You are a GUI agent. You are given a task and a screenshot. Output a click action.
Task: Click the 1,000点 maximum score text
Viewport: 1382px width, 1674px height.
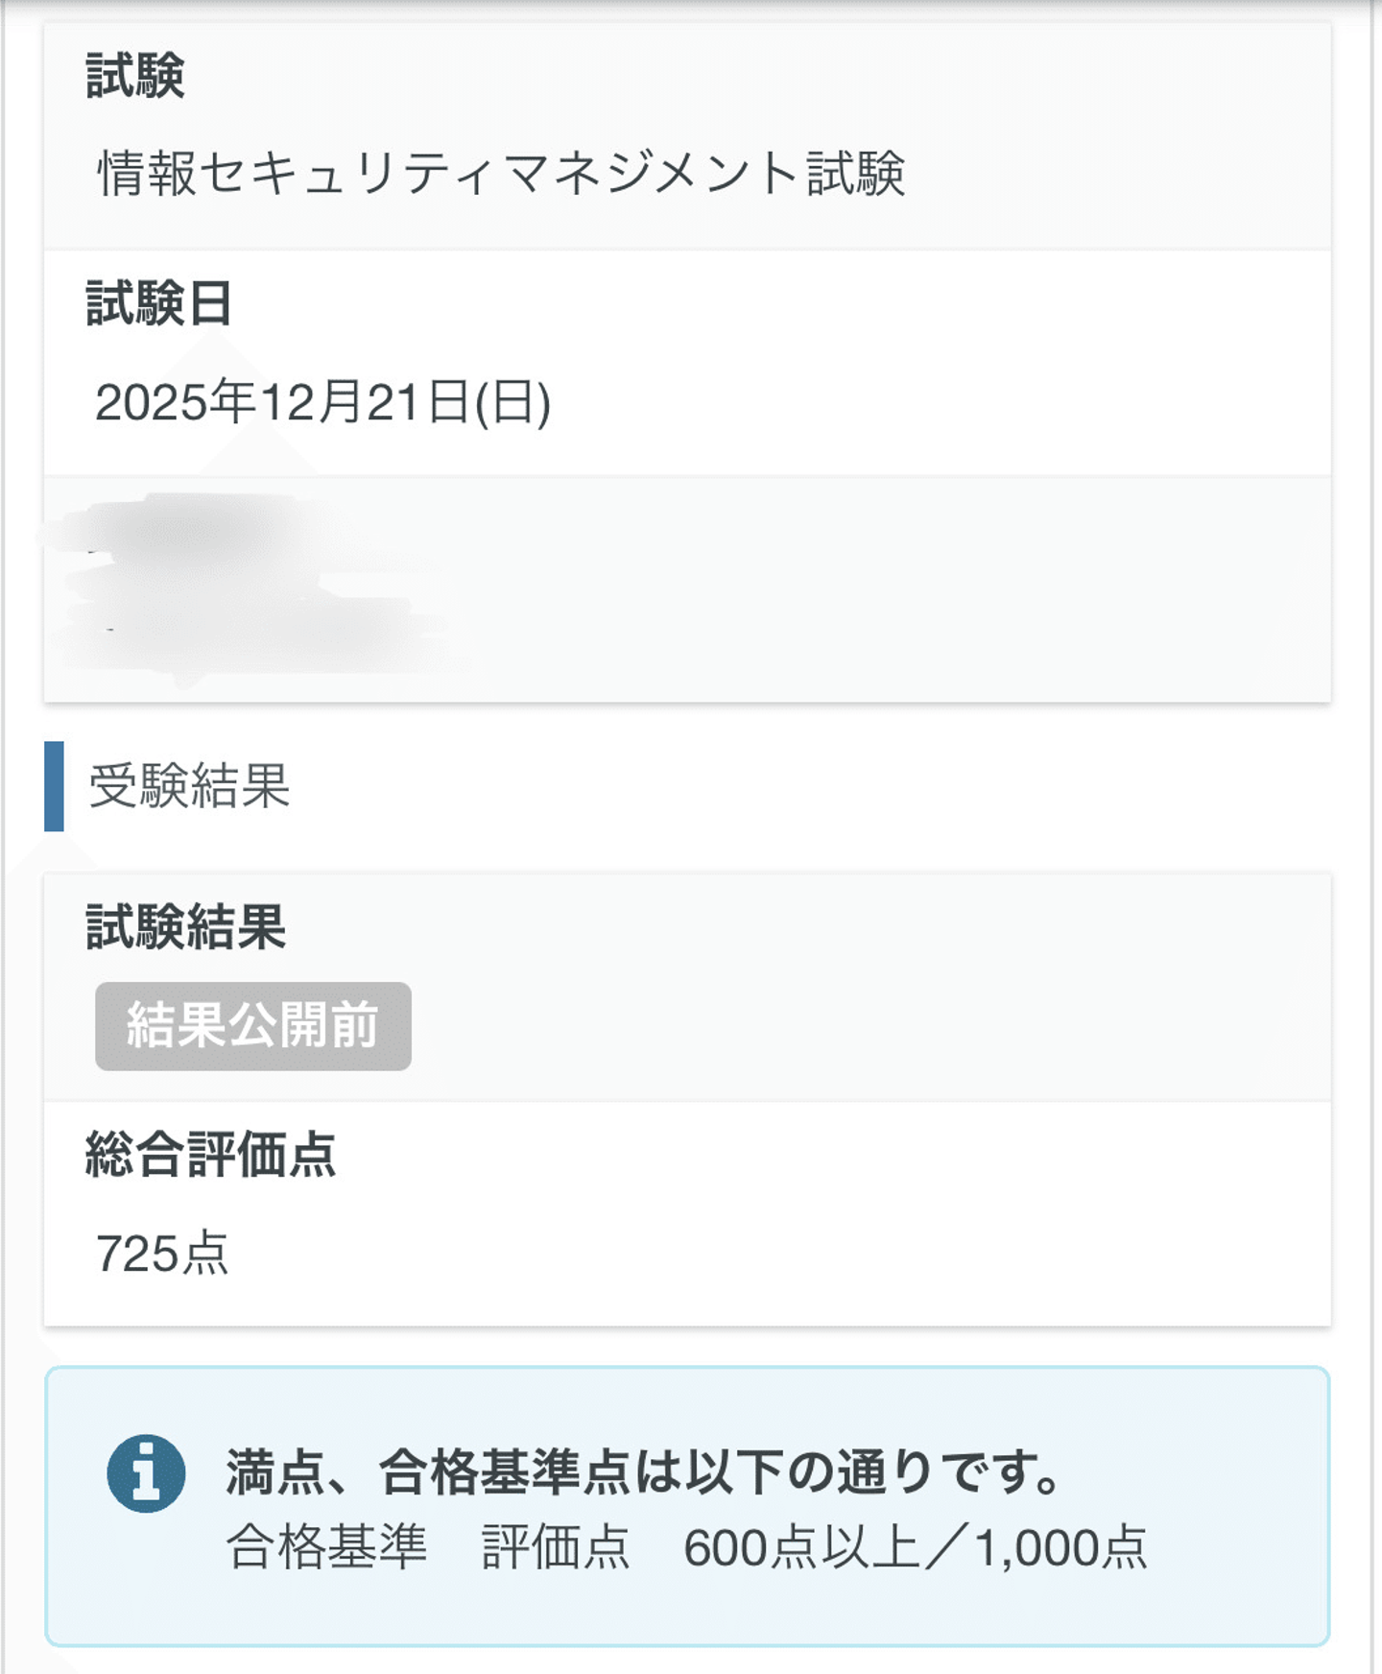coord(1061,1547)
